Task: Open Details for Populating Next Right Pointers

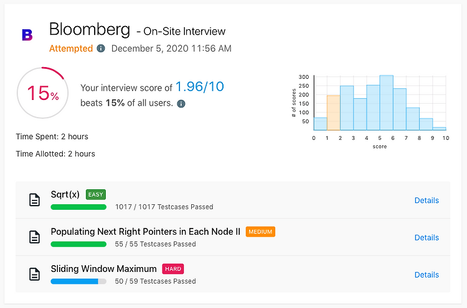Action: click(x=427, y=238)
